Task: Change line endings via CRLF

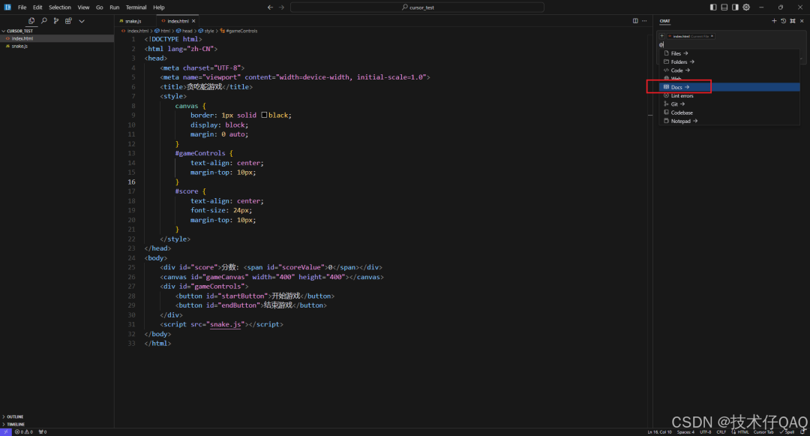Action: (721, 431)
